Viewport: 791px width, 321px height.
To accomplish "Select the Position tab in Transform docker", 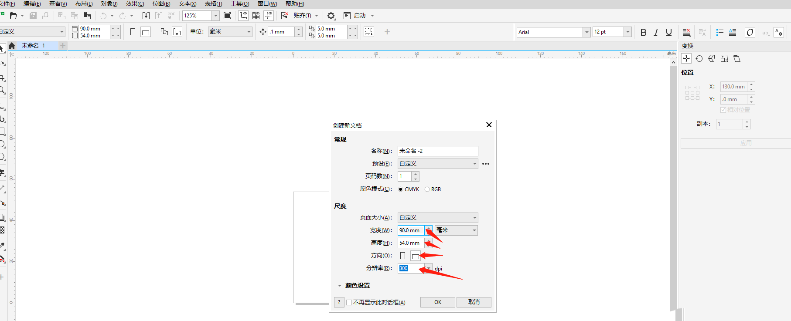I will tap(686, 58).
